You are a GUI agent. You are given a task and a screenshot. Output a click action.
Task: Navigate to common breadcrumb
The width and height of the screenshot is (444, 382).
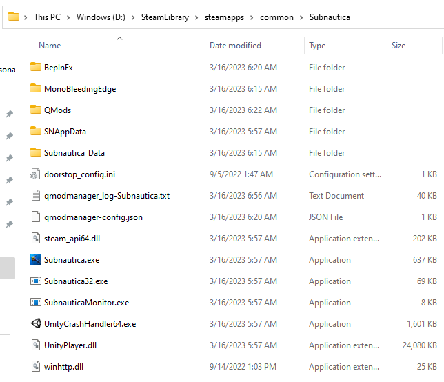coord(276,17)
